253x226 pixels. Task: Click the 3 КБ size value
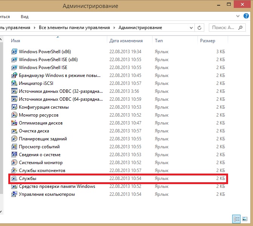click(221, 52)
